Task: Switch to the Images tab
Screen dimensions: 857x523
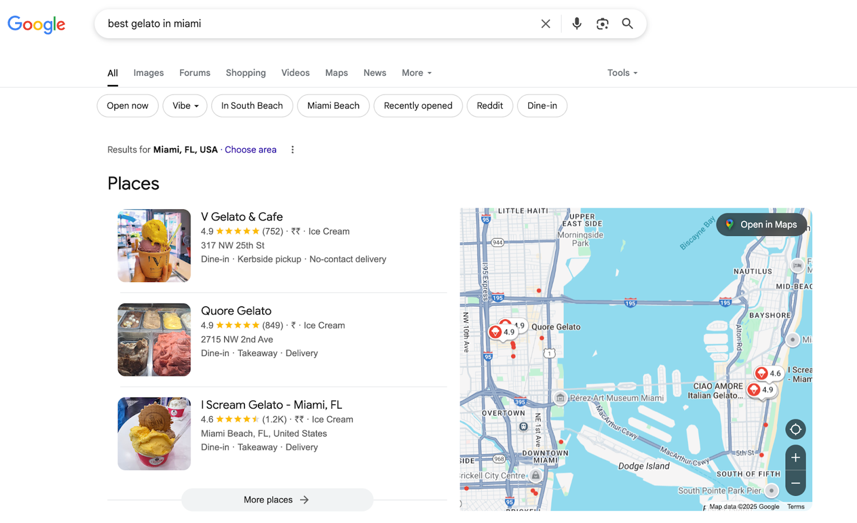Action: click(x=149, y=73)
